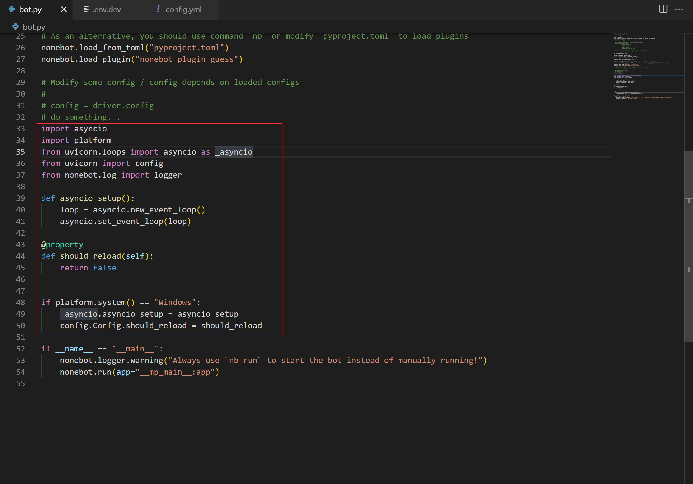Open the config.yml tab

(x=182, y=9)
